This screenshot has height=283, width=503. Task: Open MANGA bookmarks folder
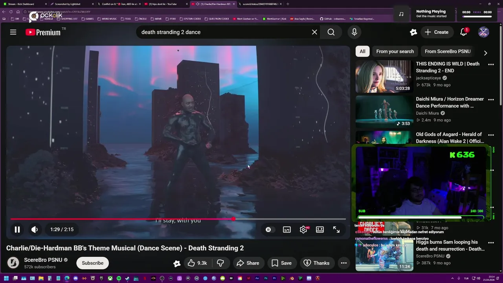point(46,19)
